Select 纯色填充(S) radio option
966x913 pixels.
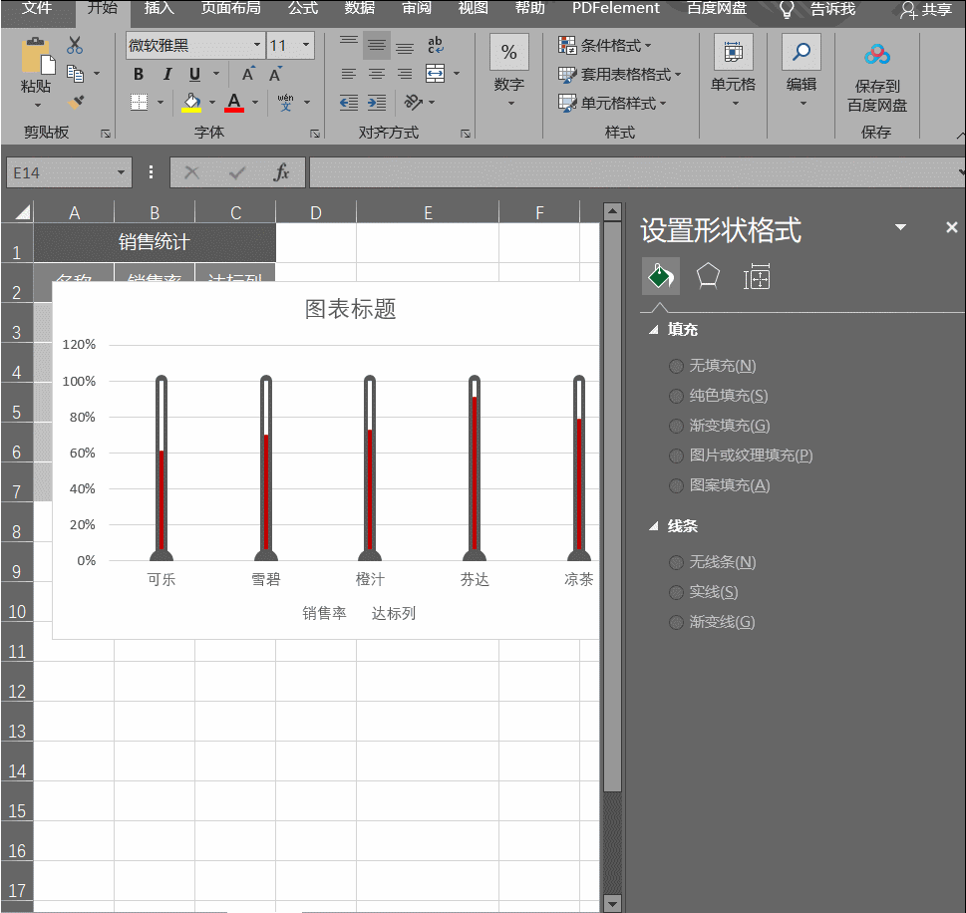coord(676,396)
